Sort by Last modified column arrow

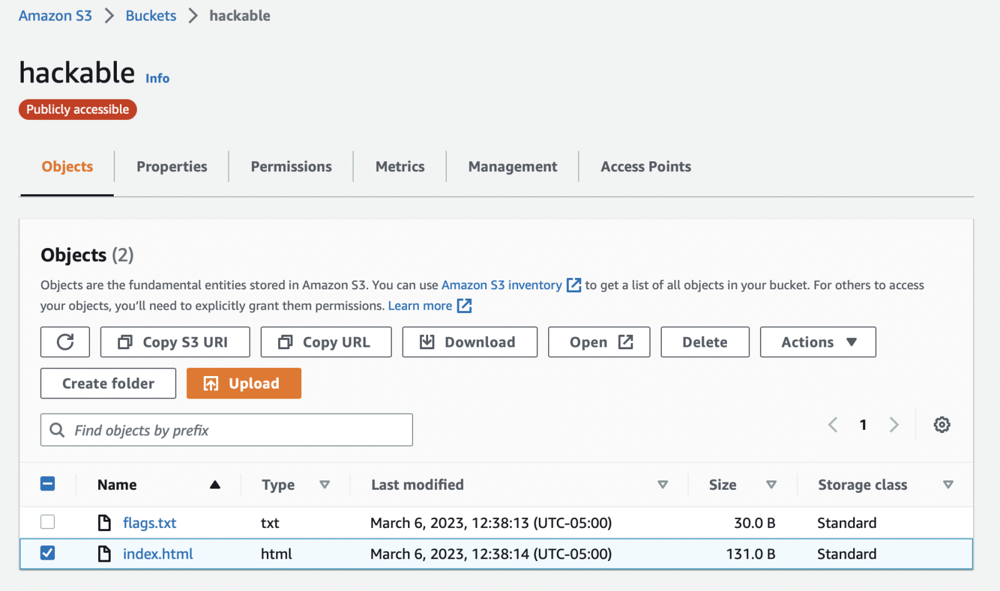[x=662, y=485]
